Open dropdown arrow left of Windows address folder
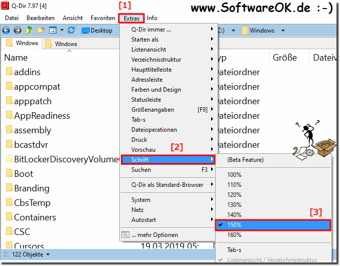The width and height of the screenshot is (340, 266). pyautogui.click(x=233, y=31)
